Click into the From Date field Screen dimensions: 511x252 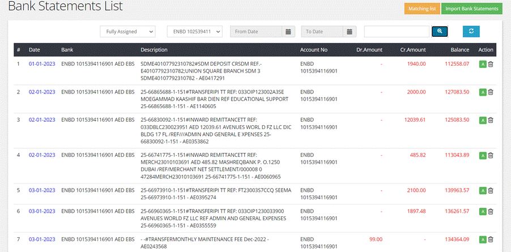[255, 32]
